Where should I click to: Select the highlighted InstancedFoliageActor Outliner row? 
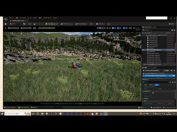point(159,50)
